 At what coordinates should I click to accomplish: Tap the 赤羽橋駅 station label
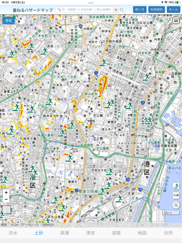(87, 145)
